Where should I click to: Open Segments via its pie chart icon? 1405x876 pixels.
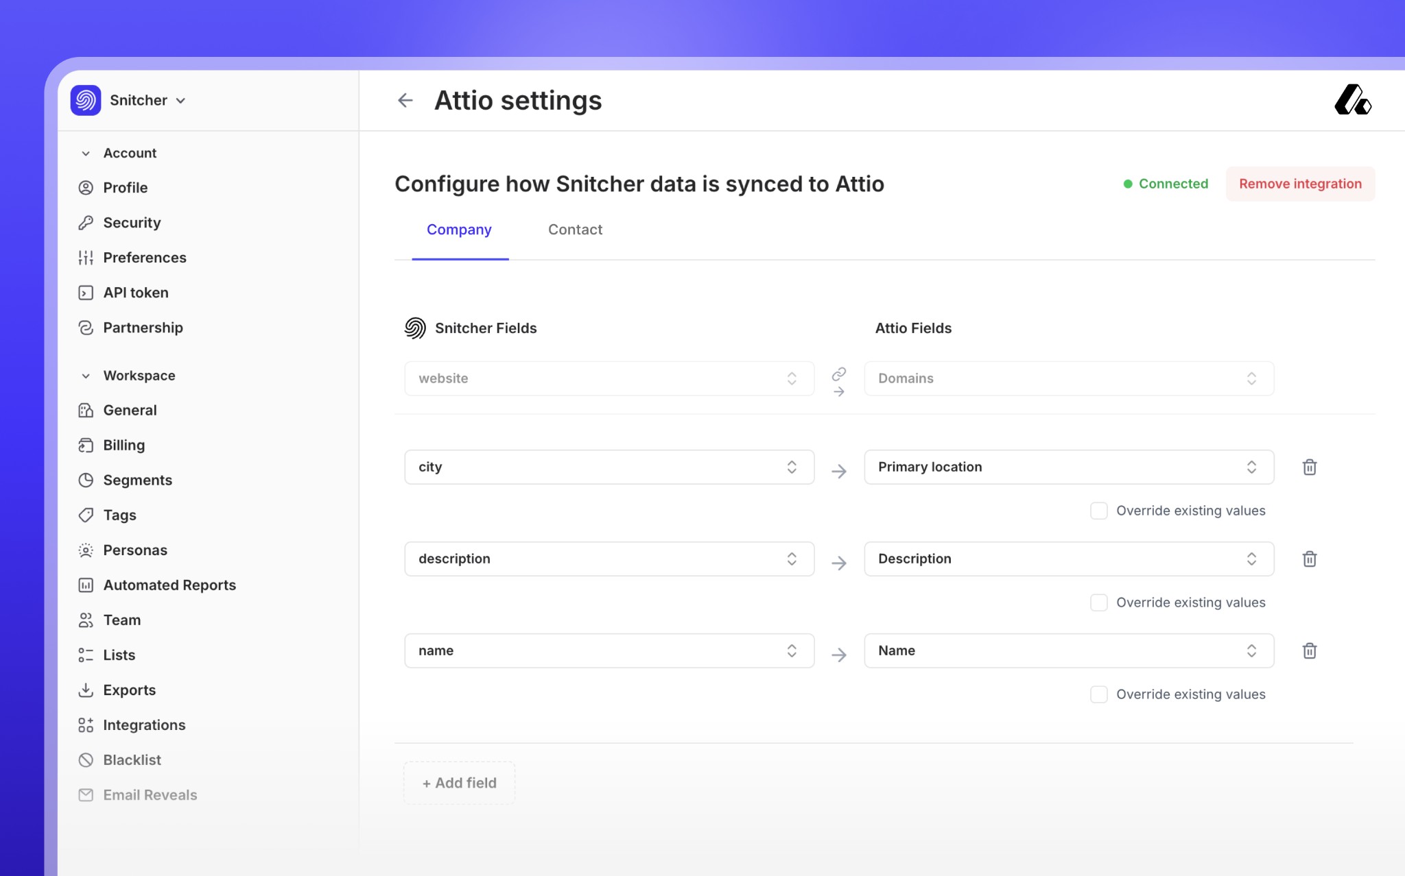coord(86,480)
